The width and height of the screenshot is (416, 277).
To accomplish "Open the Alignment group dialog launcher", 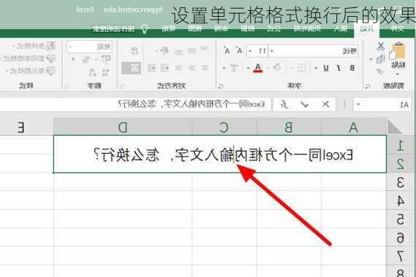I will pyautogui.click(x=121, y=86).
